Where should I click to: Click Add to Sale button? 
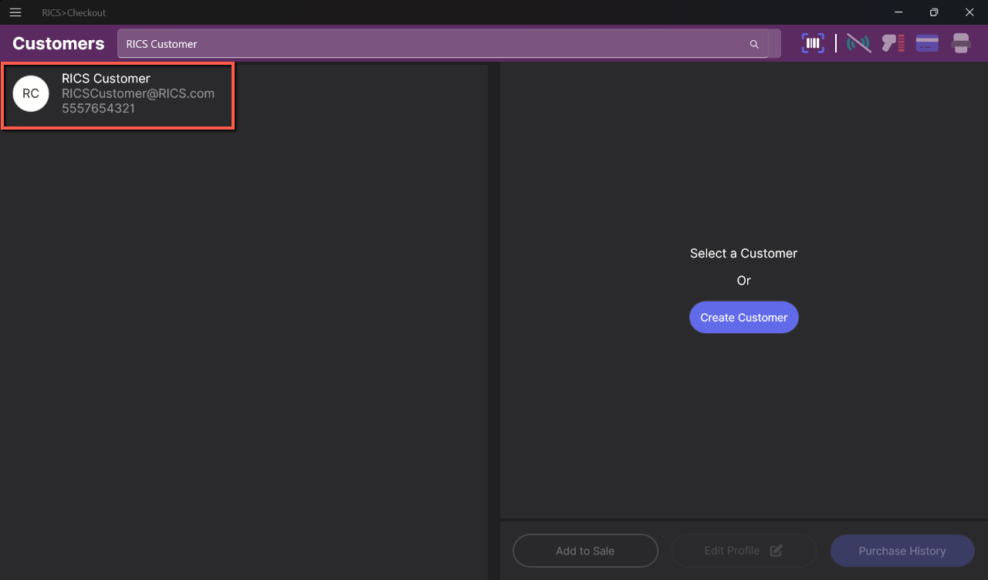[x=585, y=551]
